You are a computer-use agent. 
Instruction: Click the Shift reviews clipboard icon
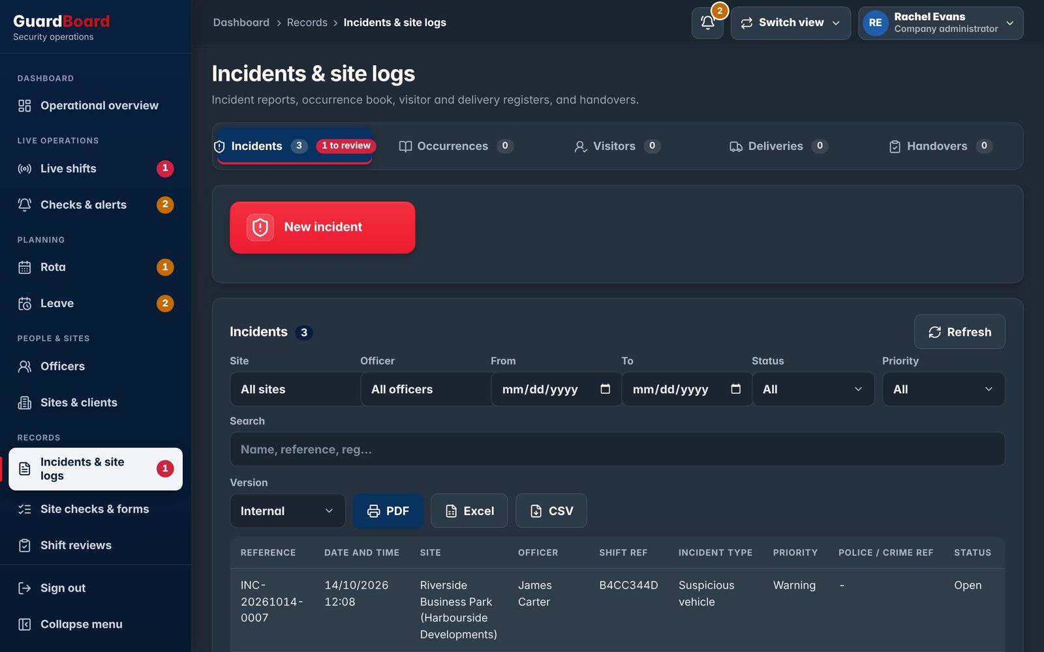click(x=25, y=546)
